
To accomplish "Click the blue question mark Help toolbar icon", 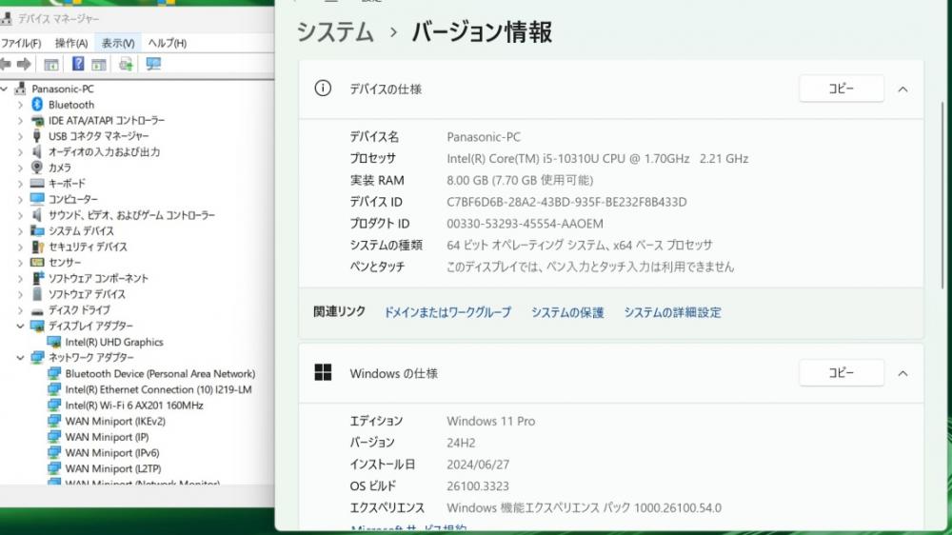I will (78, 63).
